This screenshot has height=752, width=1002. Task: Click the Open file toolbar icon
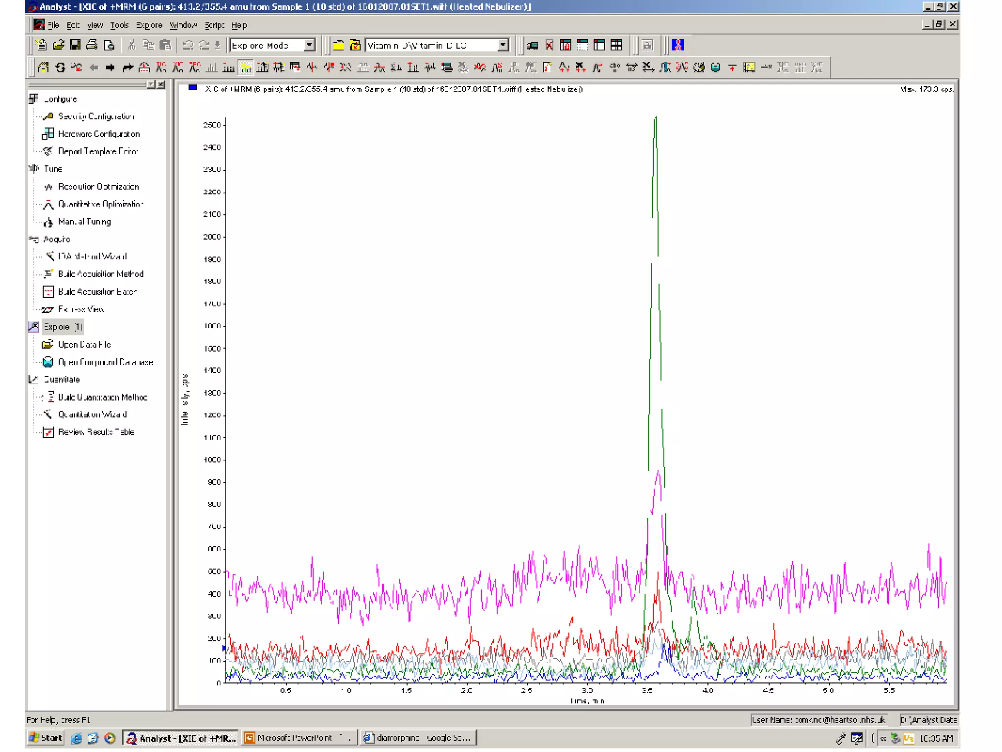(x=59, y=46)
